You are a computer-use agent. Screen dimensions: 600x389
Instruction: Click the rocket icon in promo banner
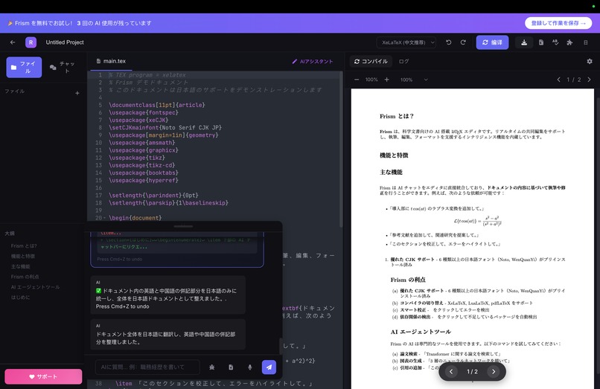(x=10, y=23)
